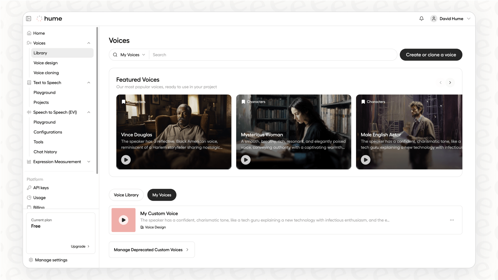
Task: Open Manage Deprecated Custom Voices
Action: [151, 250]
